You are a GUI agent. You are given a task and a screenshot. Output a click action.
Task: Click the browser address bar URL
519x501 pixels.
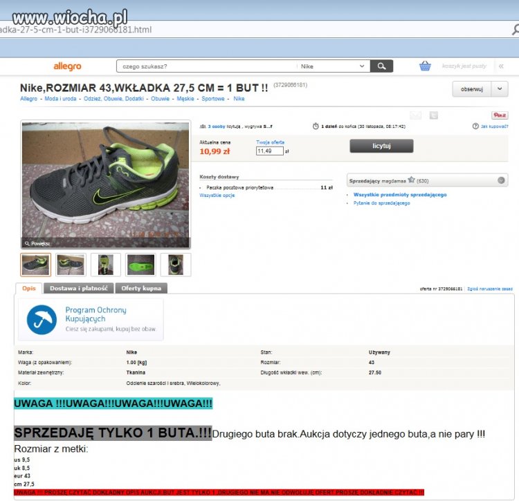pos(76,30)
